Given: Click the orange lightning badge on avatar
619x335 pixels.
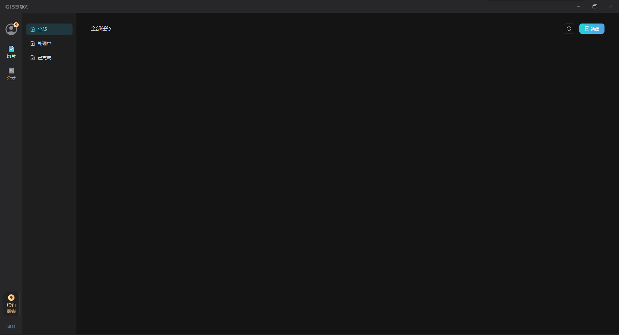Looking at the screenshot, I should [16, 25].
